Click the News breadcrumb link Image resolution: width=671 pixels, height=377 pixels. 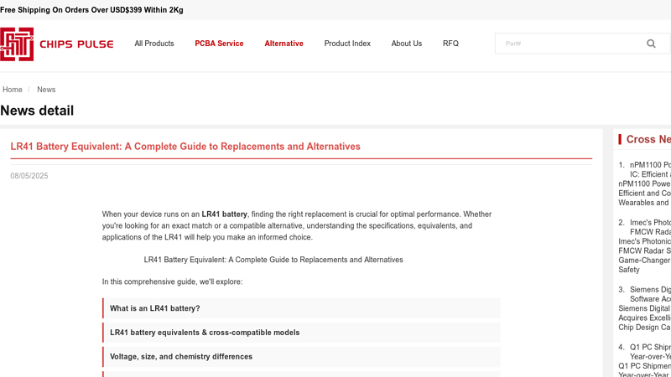coord(46,90)
